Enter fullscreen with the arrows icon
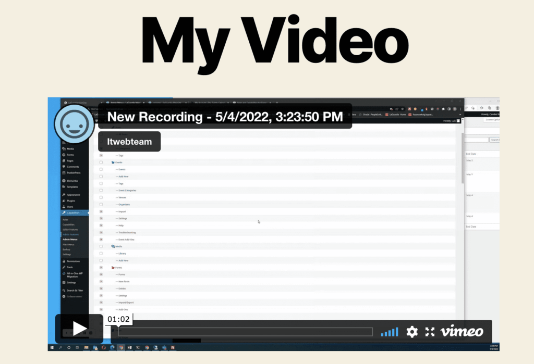Viewport: 534px width, 364px height. (430, 332)
